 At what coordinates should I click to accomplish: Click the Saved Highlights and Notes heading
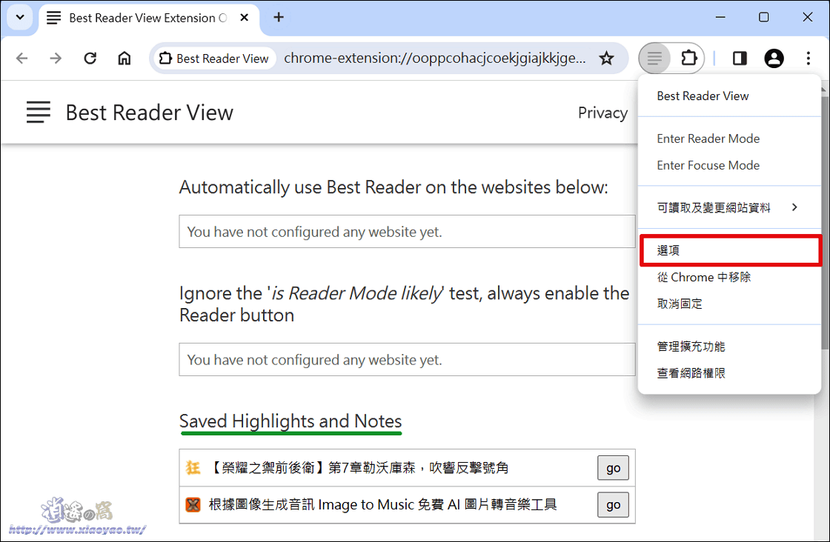290,421
